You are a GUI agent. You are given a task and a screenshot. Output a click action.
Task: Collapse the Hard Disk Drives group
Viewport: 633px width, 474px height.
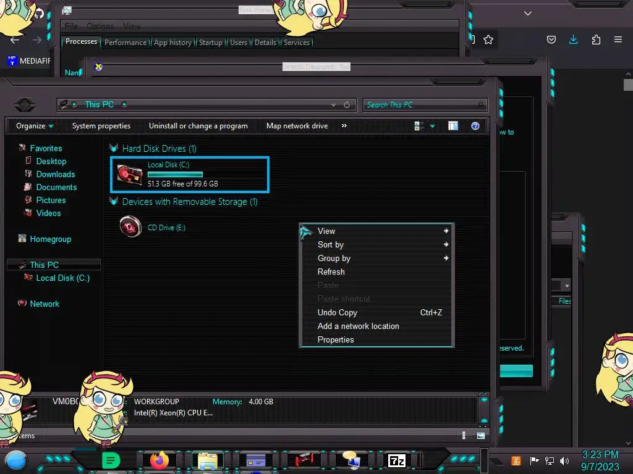114,148
